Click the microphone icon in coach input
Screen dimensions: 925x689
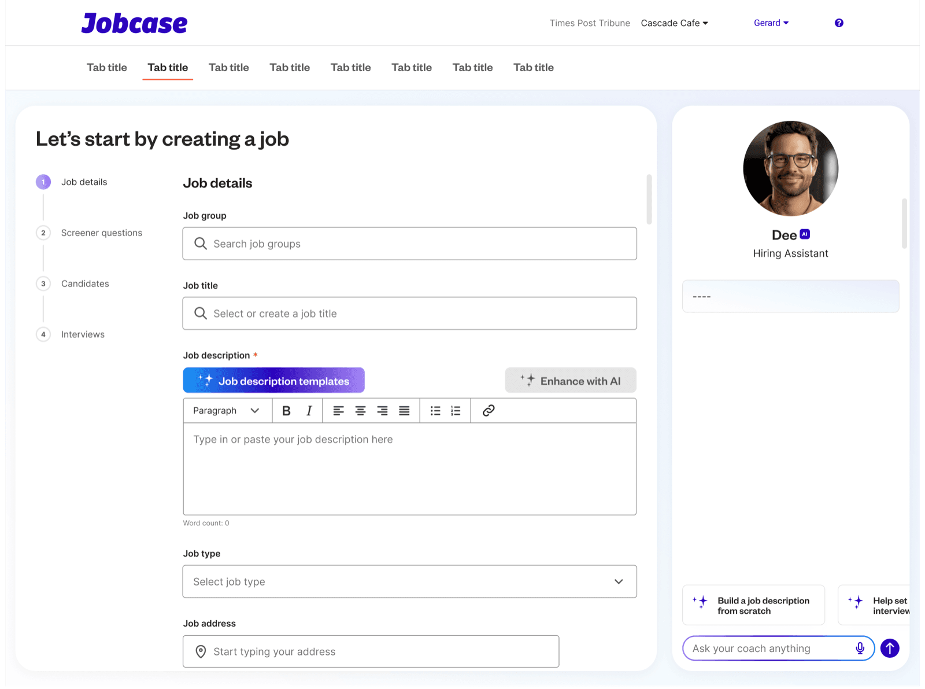[x=860, y=649]
